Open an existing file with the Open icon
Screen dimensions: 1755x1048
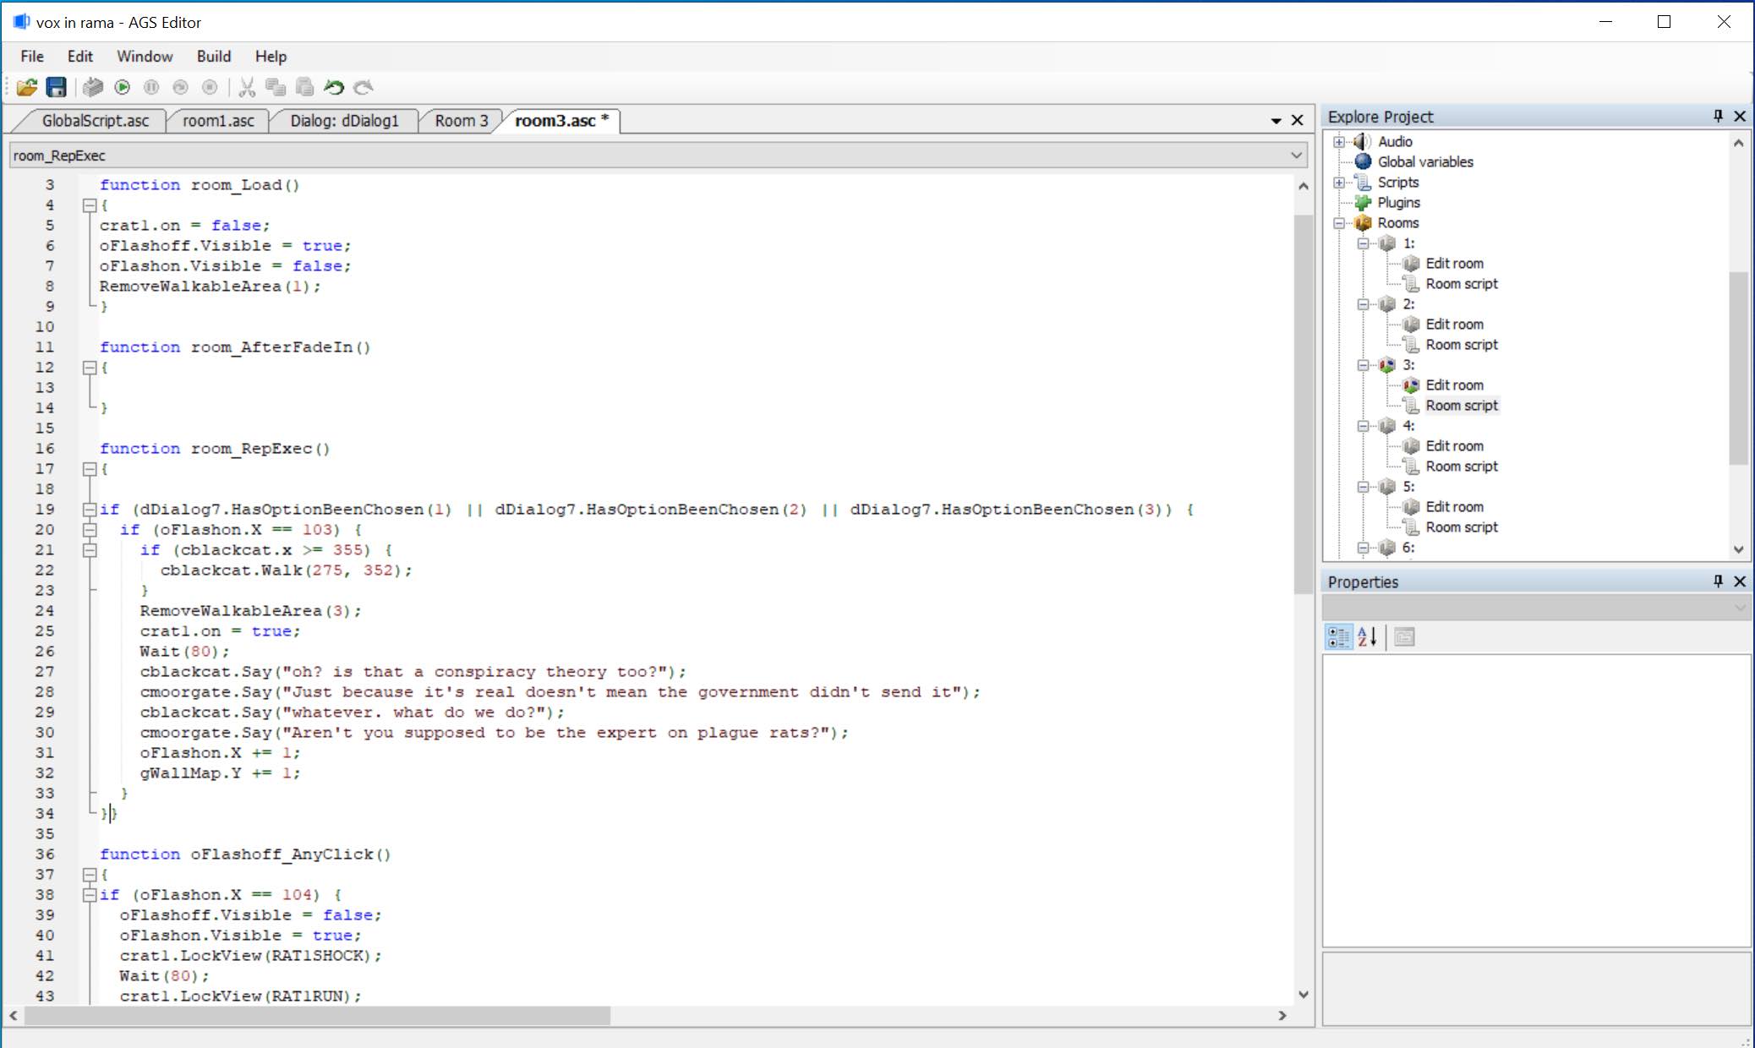pyautogui.click(x=25, y=87)
